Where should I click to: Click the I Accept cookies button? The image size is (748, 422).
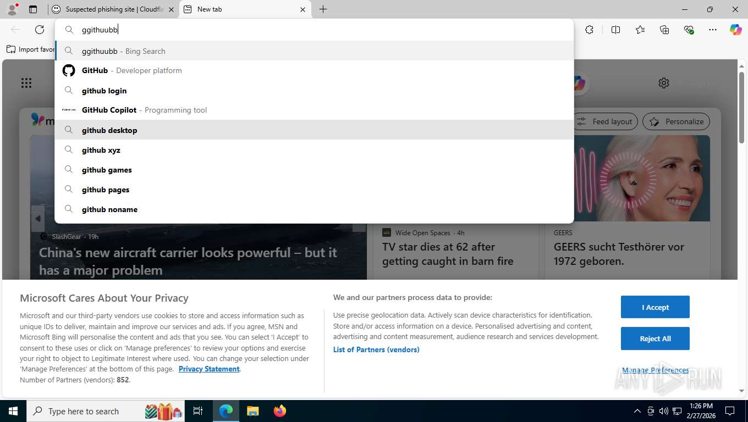(655, 307)
